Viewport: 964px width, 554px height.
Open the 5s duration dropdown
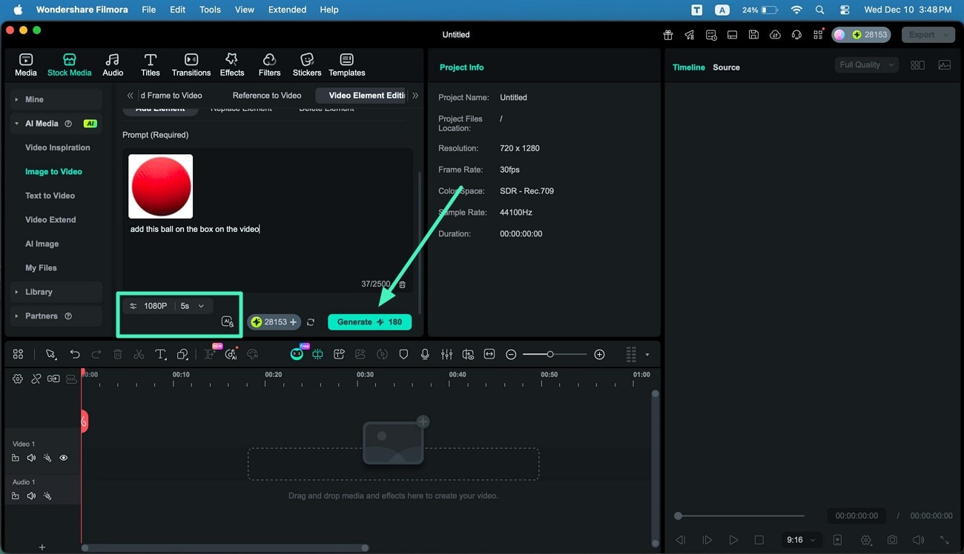click(x=190, y=305)
